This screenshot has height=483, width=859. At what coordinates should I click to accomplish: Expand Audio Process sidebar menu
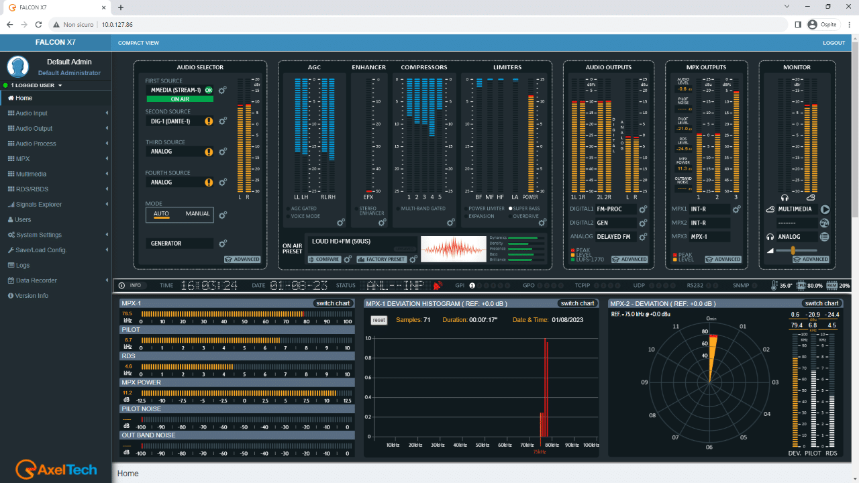tap(56, 144)
